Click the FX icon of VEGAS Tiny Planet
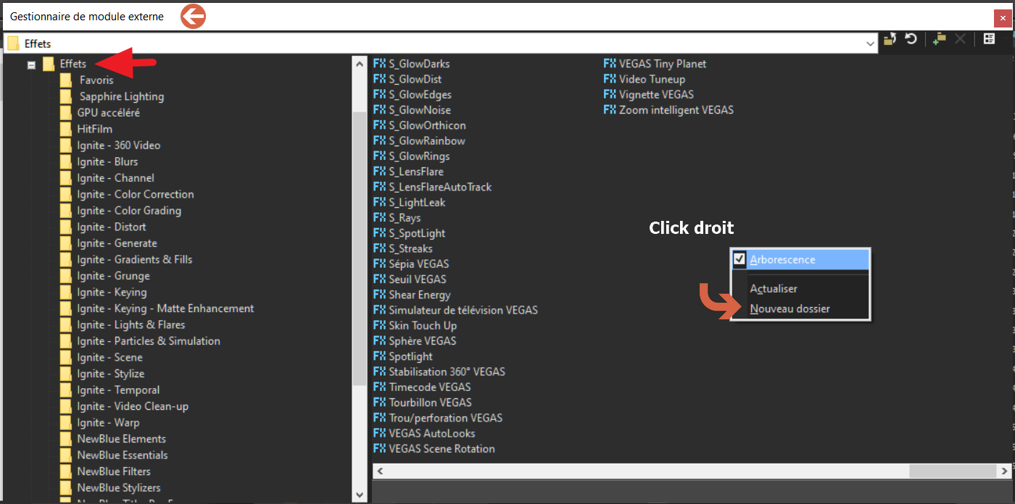This screenshot has width=1015, height=504. (x=610, y=64)
